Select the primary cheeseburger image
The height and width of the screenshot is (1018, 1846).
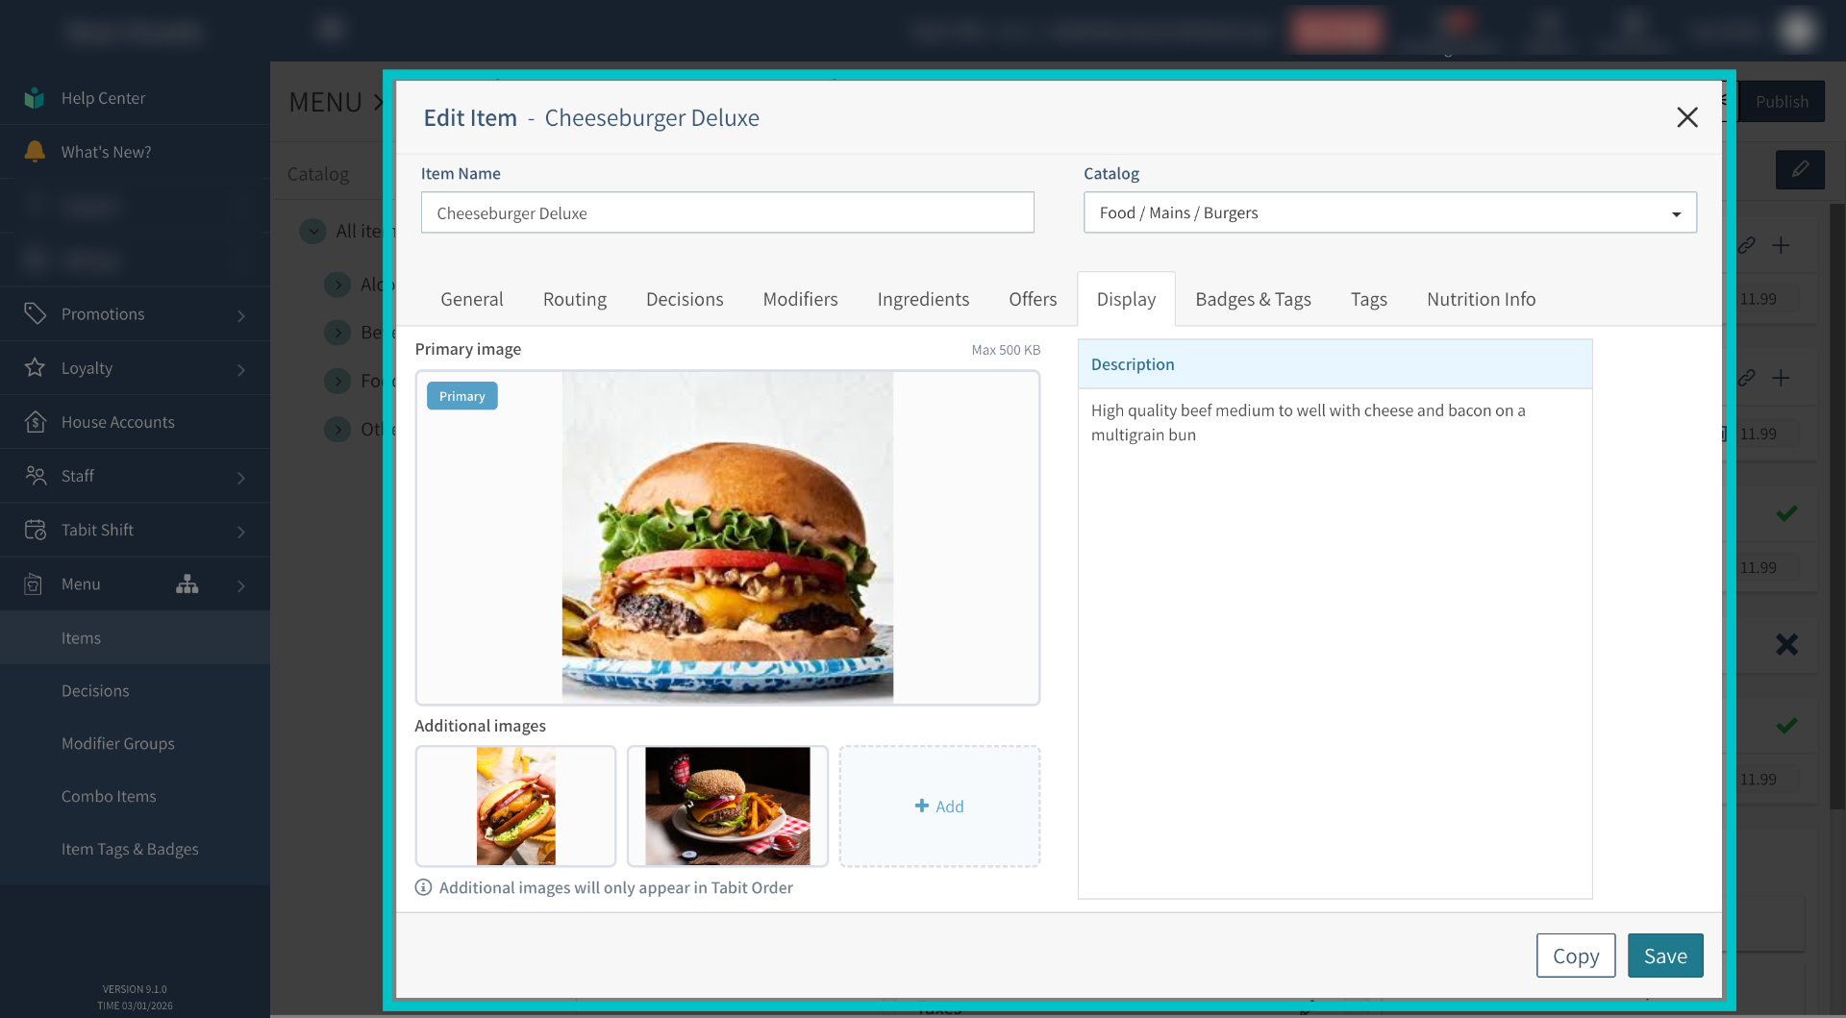point(727,537)
